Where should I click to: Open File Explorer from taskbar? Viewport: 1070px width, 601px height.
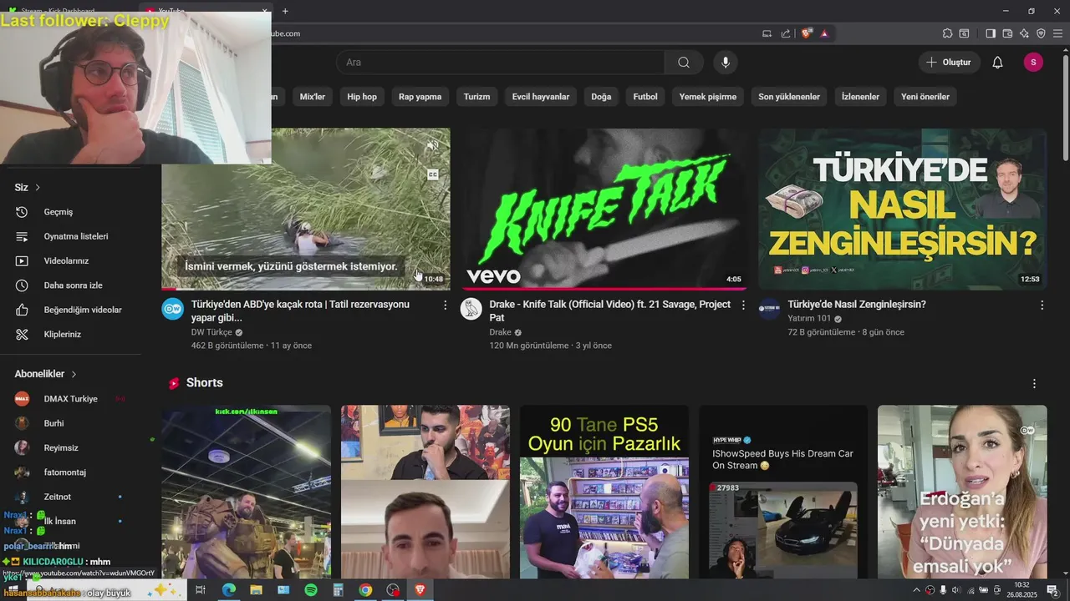pyautogui.click(x=256, y=590)
